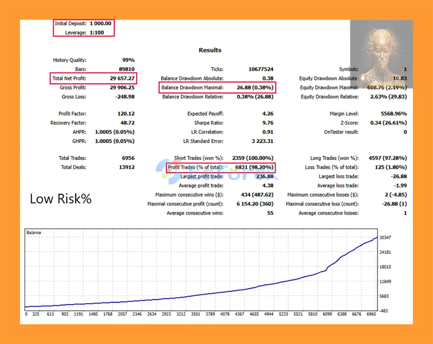Click the 6965 mark on chart x-axis

(x=371, y=314)
